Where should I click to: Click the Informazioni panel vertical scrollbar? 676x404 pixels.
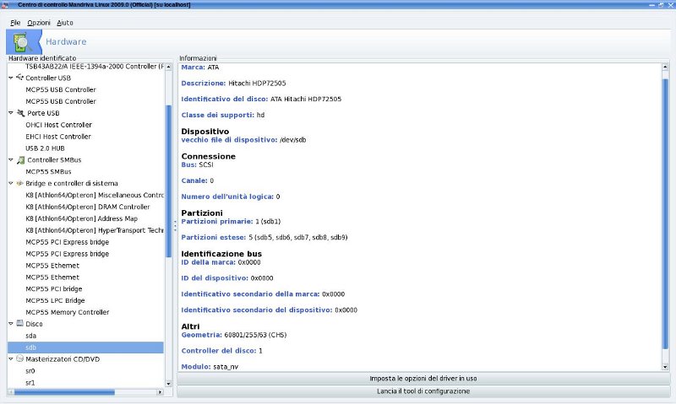tap(666, 211)
